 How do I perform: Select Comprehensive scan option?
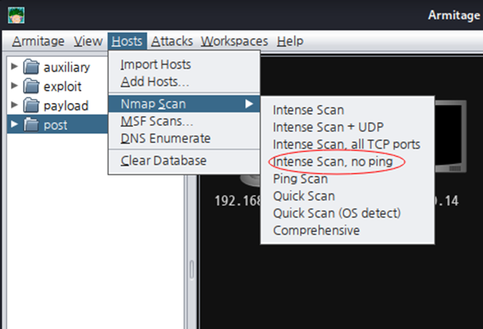click(347, 231)
